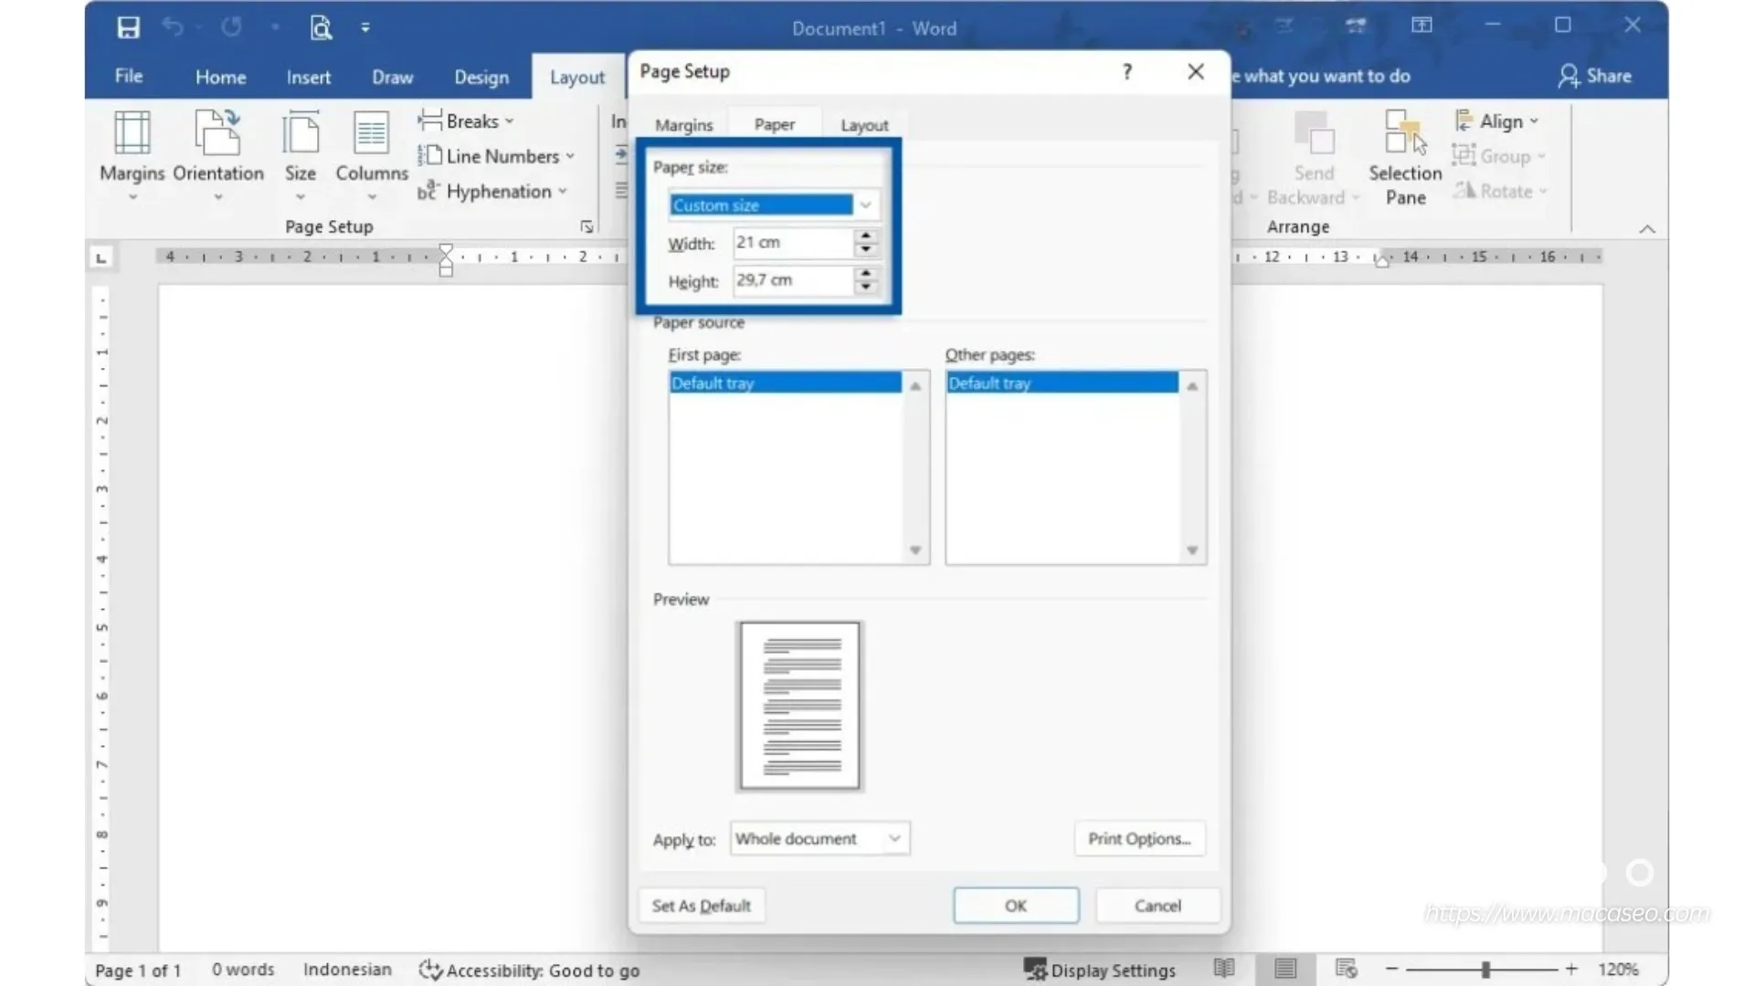
Task: Select the Layout ribbon tab
Action: (x=577, y=78)
